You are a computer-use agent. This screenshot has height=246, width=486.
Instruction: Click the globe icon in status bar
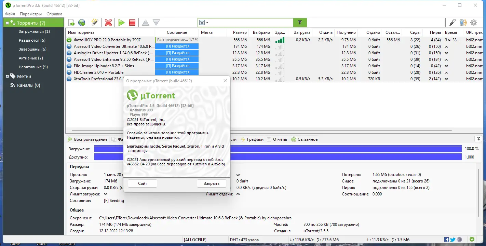pyautogui.click(x=459, y=240)
